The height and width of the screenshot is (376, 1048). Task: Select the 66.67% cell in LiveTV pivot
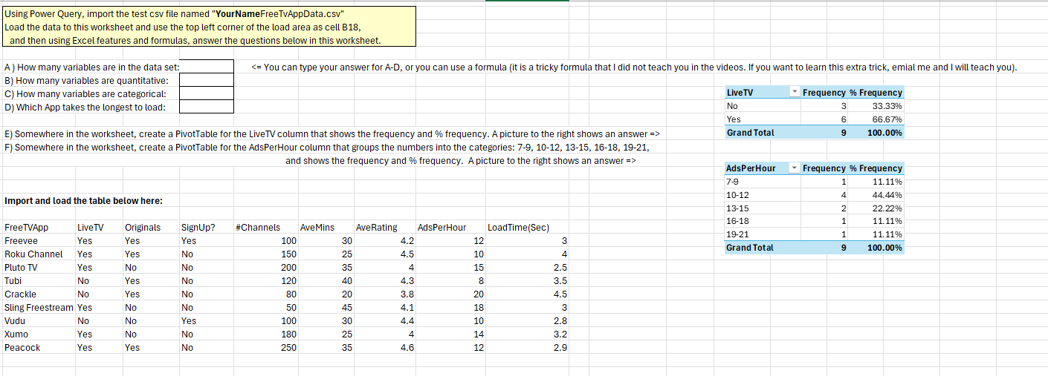point(876,119)
